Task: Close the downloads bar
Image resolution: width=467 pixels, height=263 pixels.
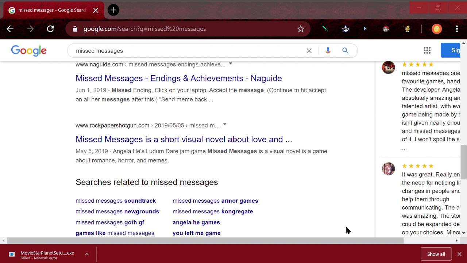Action: click(459, 254)
